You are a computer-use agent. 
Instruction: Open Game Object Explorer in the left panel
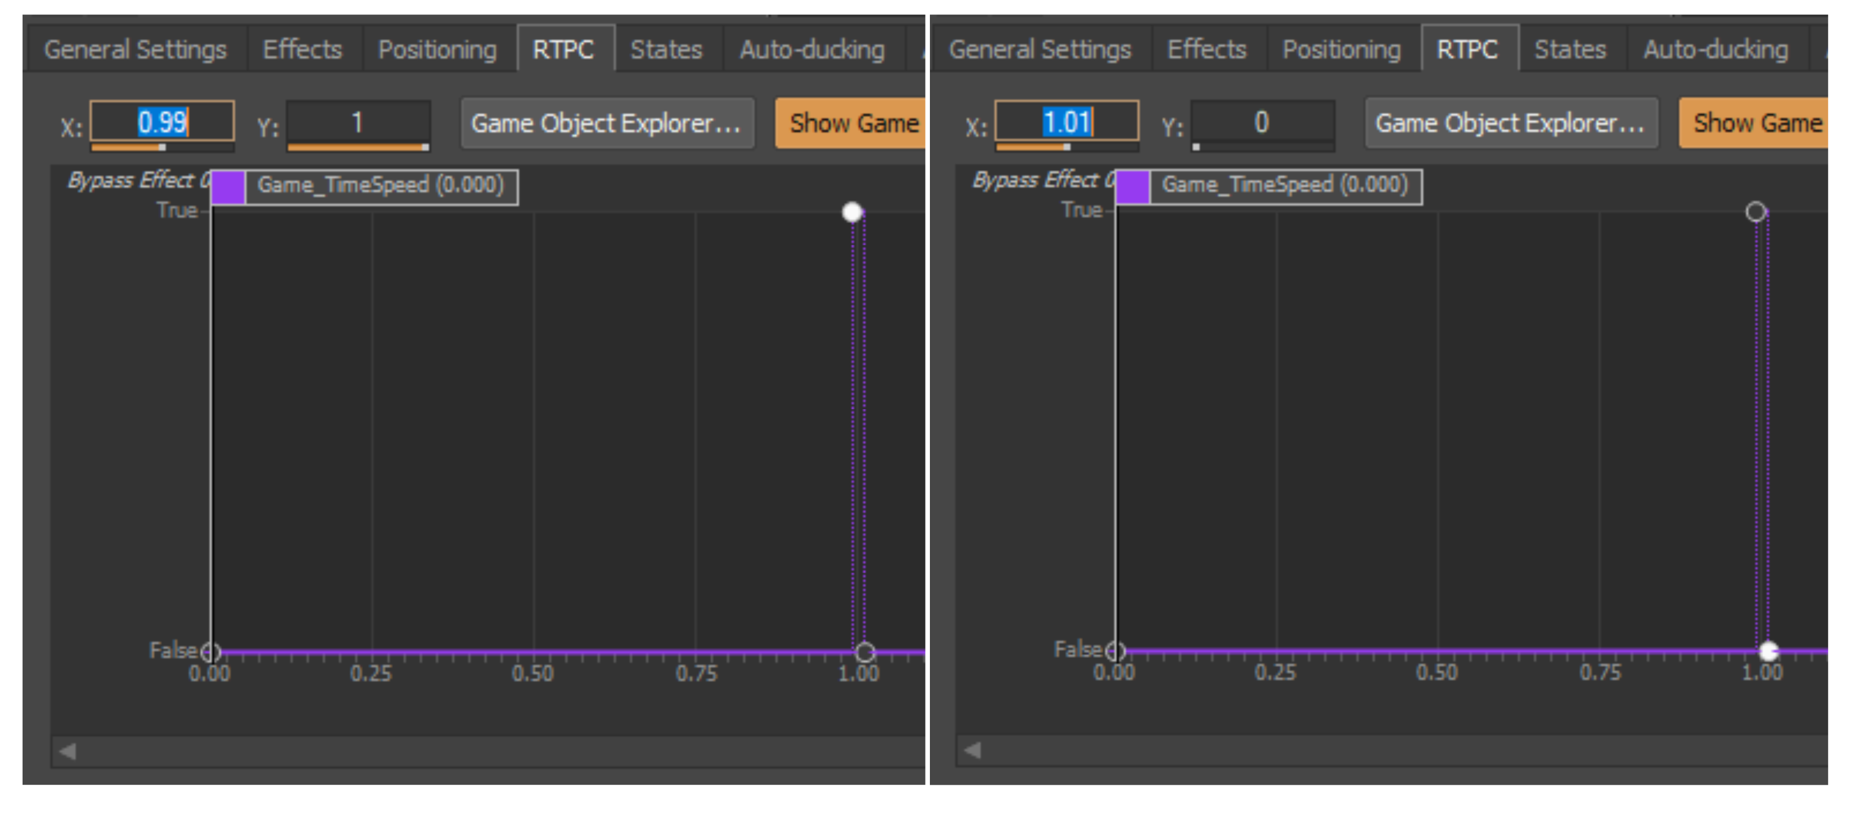coord(606,123)
